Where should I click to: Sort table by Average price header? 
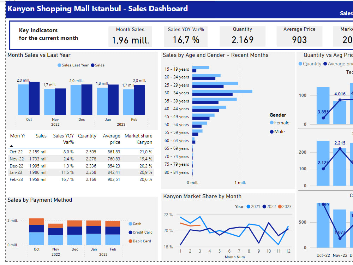(112, 139)
